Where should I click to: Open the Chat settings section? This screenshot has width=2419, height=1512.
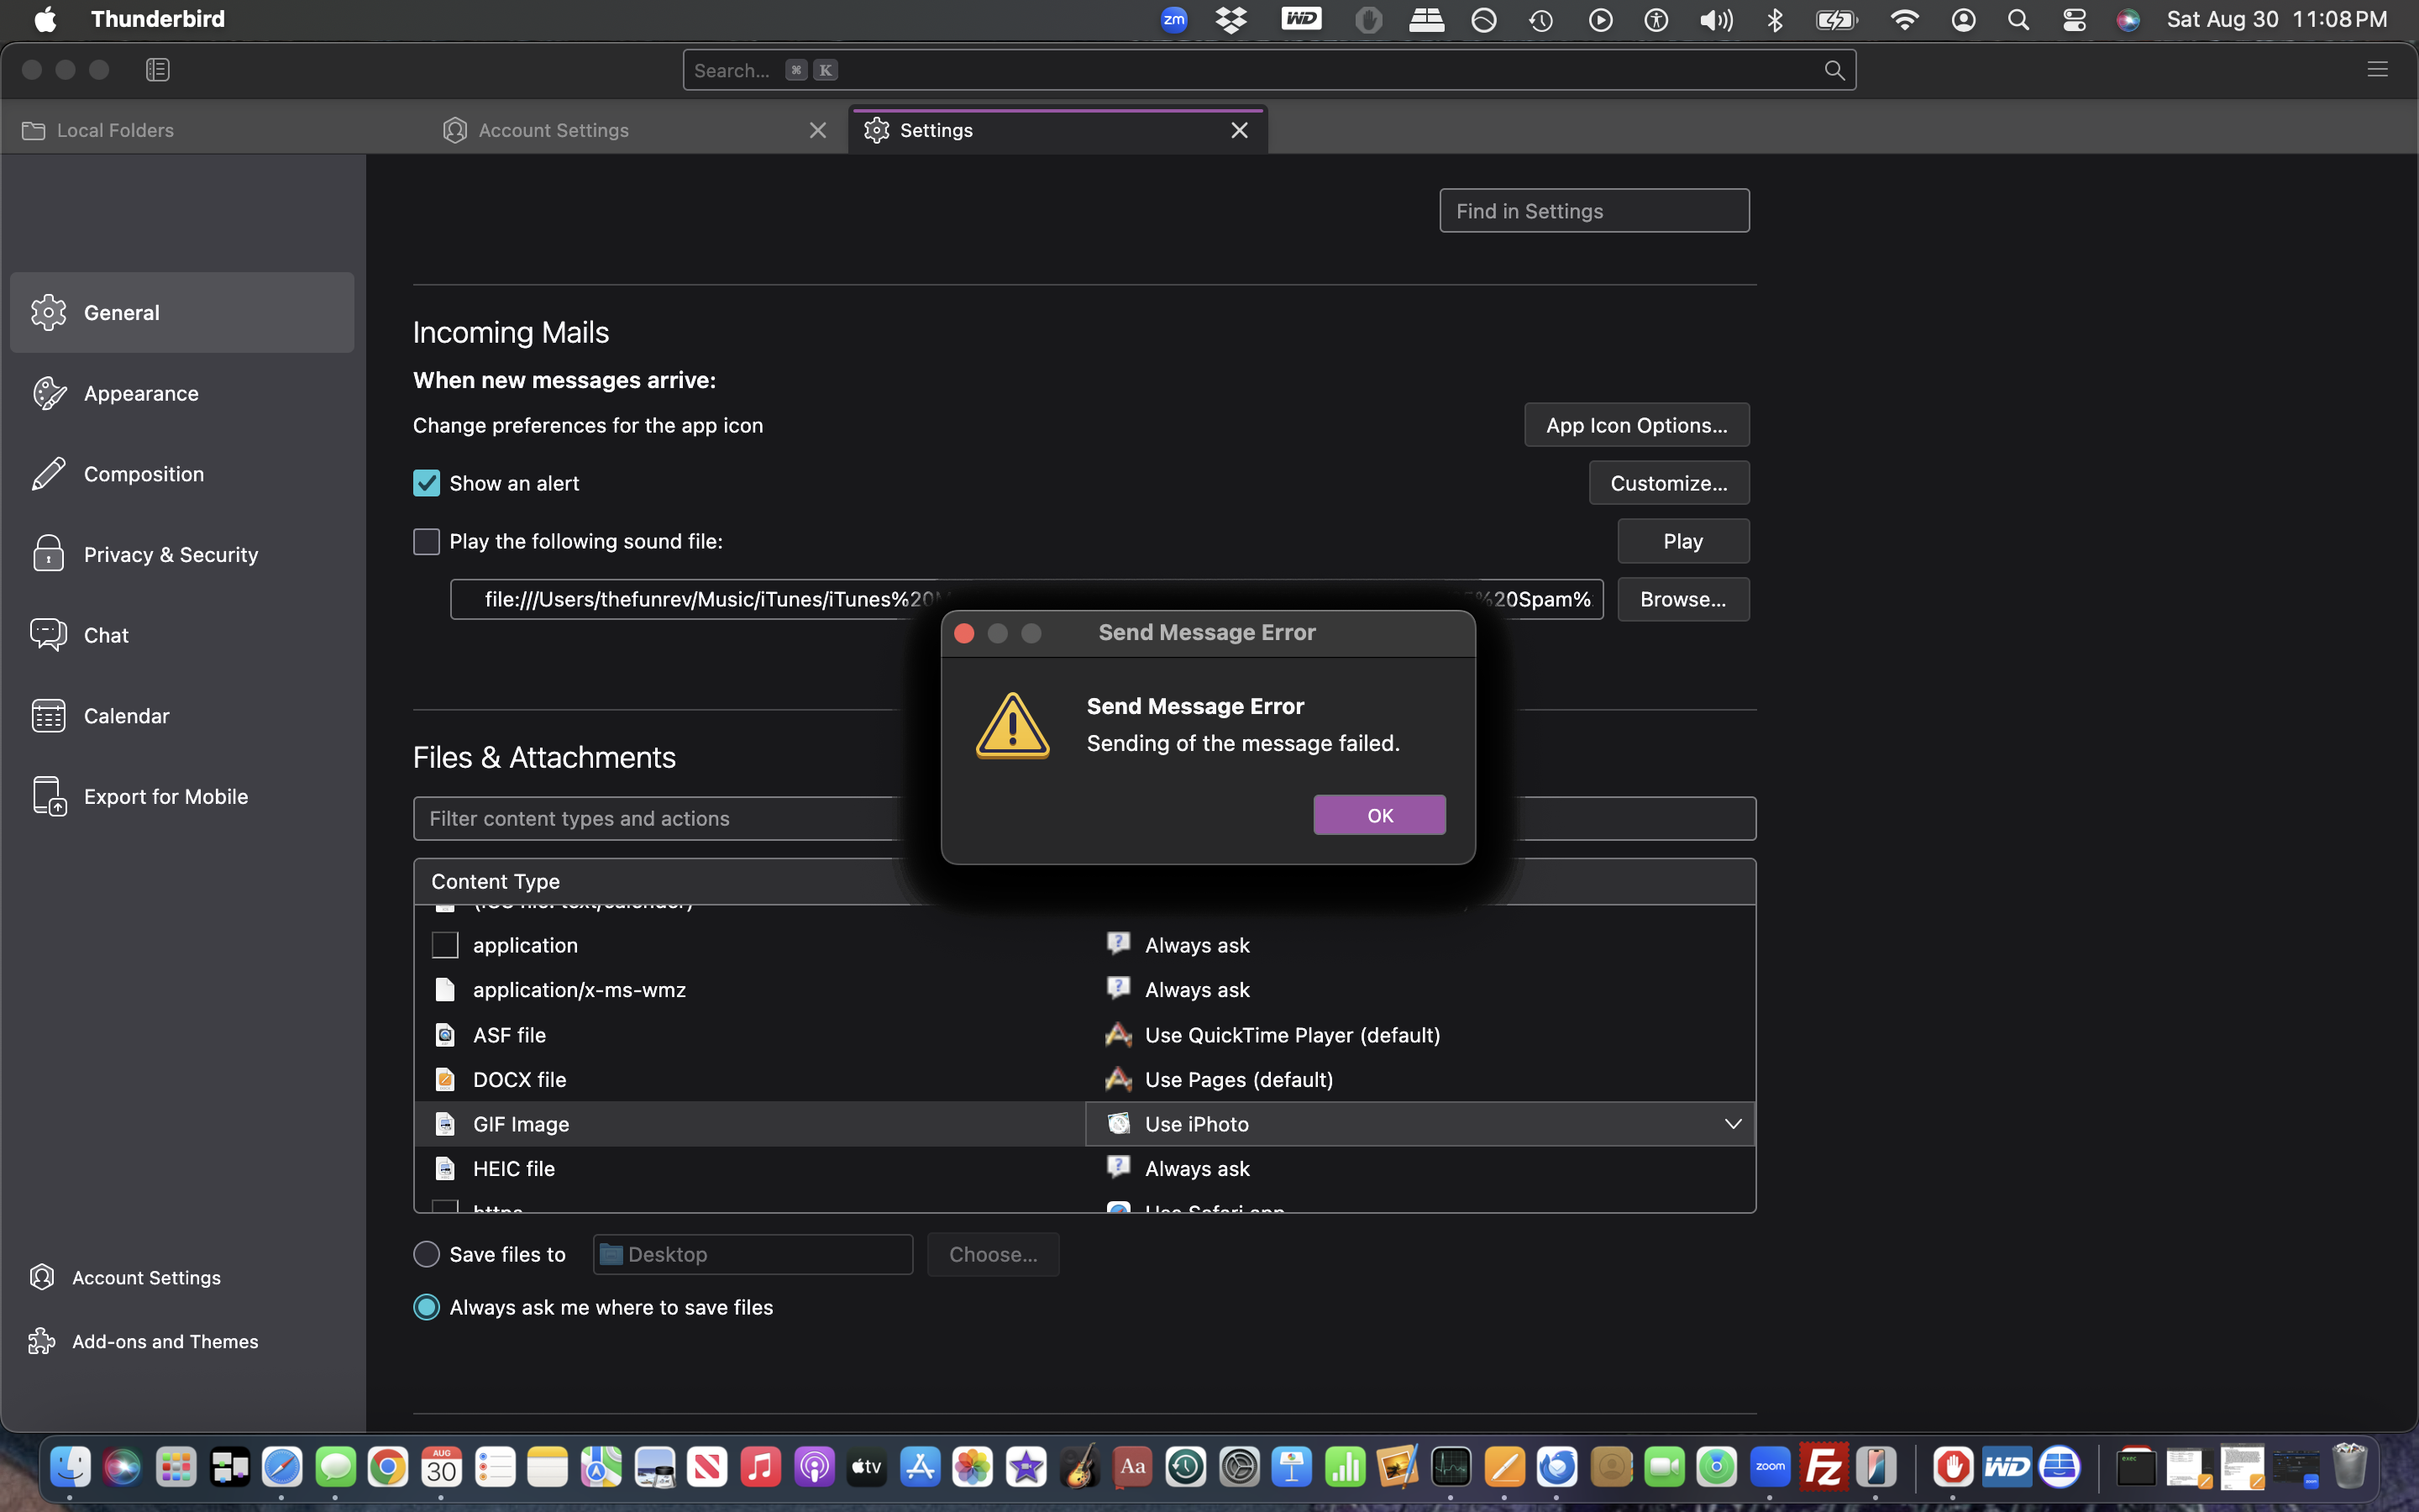click(106, 635)
